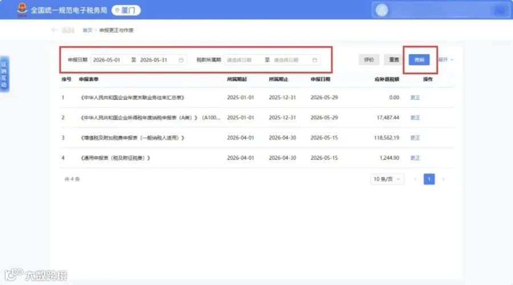Screen dimensions: 513x285
Task: Click the amount 17,487.44
Action: tap(388, 118)
